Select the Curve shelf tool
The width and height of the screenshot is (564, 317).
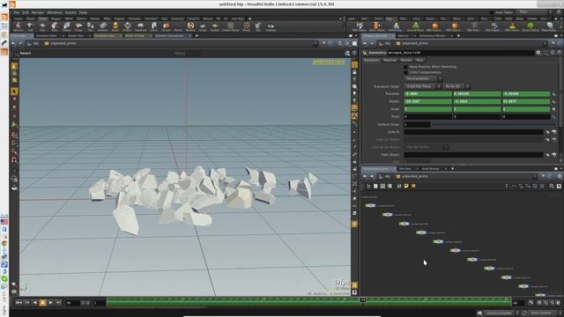tap(153, 26)
